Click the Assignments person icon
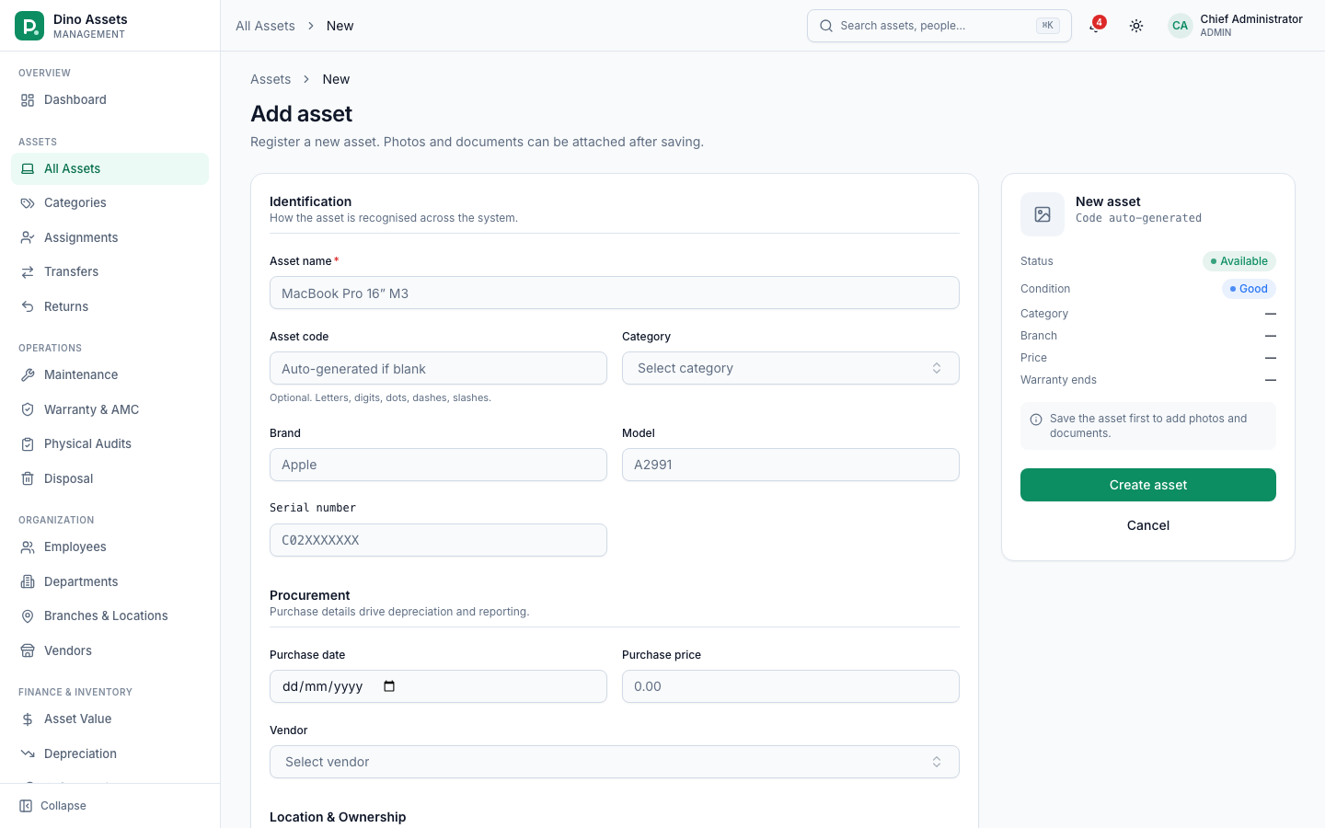The width and height of the screenshot is (1325, 828). tap(28, 237)
